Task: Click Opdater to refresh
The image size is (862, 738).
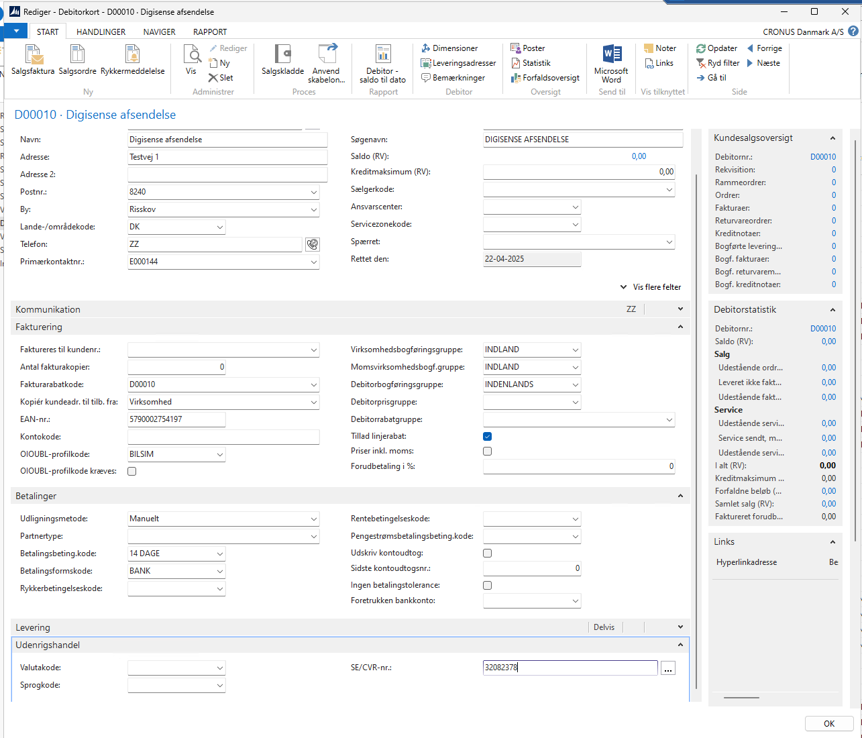Action: click(x=716, y=48)
